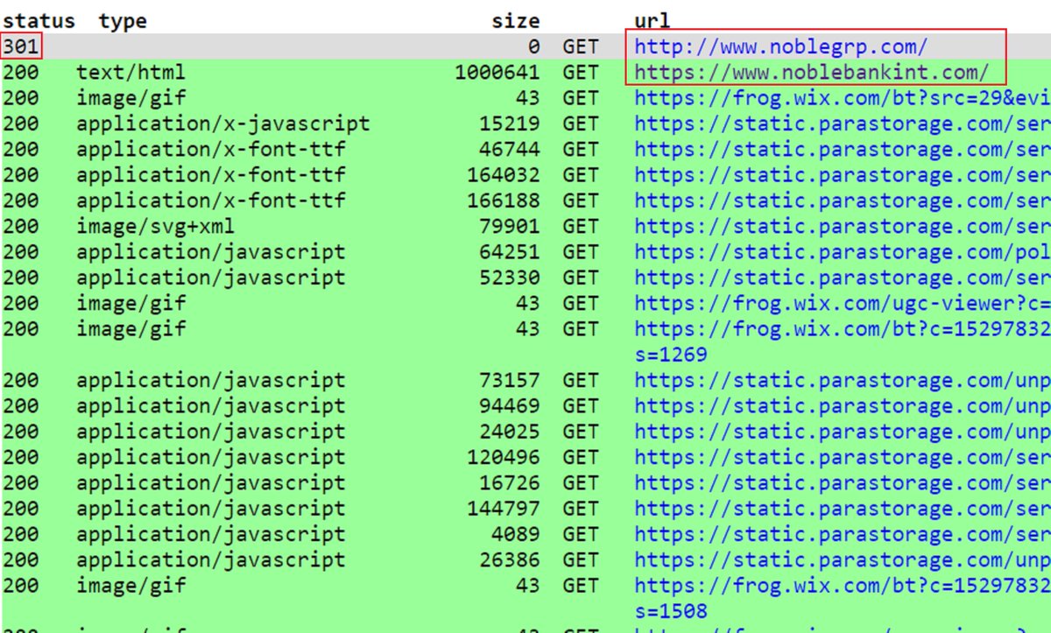Click GET in the 1000641-size row

[x=581, y=72]
